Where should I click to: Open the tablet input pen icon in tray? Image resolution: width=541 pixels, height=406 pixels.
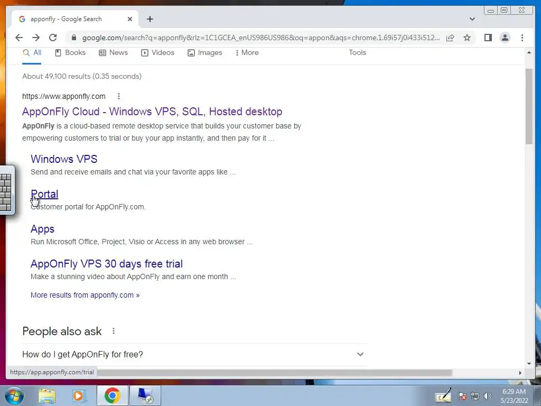[x=443, y=395]
